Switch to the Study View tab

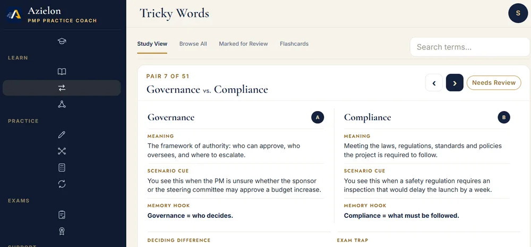pyautogui.click(x=152, y=44)
